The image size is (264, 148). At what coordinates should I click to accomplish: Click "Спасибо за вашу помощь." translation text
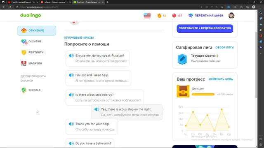(x=95, y=129)
